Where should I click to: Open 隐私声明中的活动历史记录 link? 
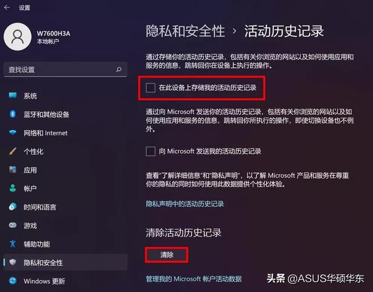click(185, 204)
